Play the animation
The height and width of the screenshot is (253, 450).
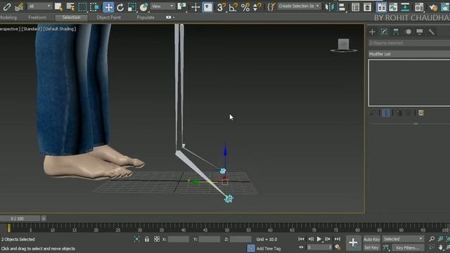pos(319,239)
